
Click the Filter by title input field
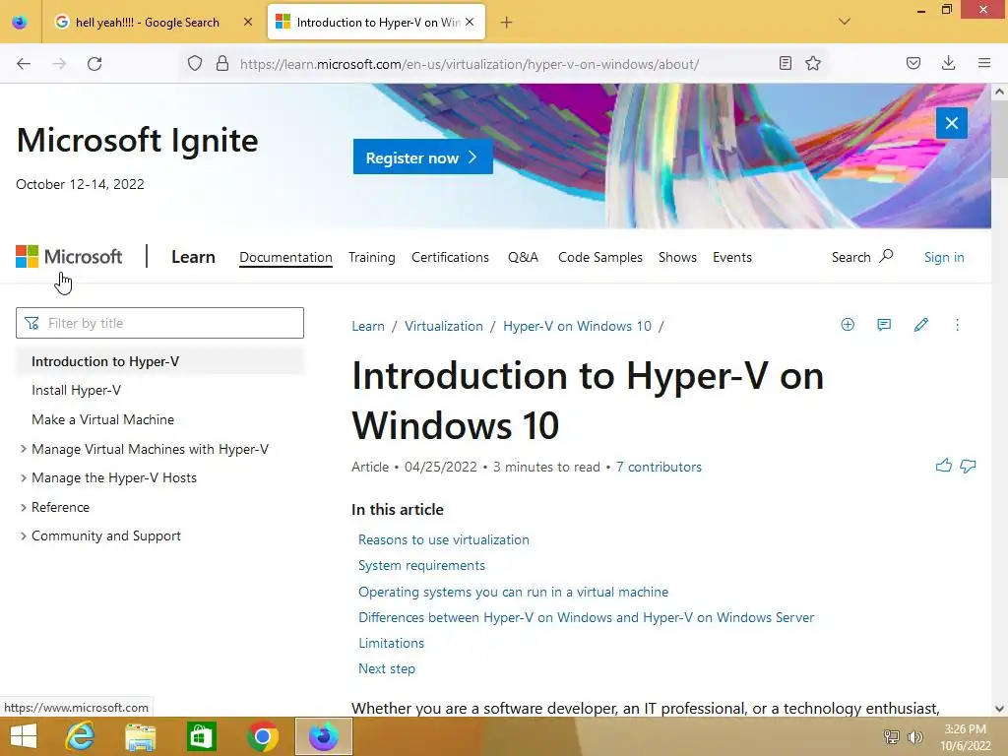point(159,323)
